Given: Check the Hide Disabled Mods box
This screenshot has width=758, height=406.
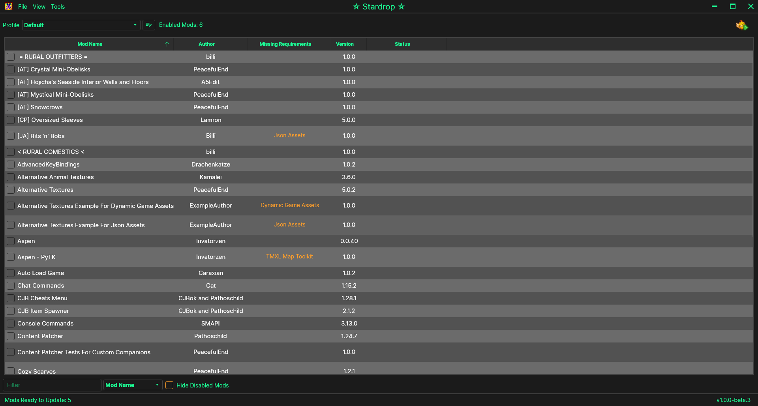Looking at the screenshot, I should point(169,385).
